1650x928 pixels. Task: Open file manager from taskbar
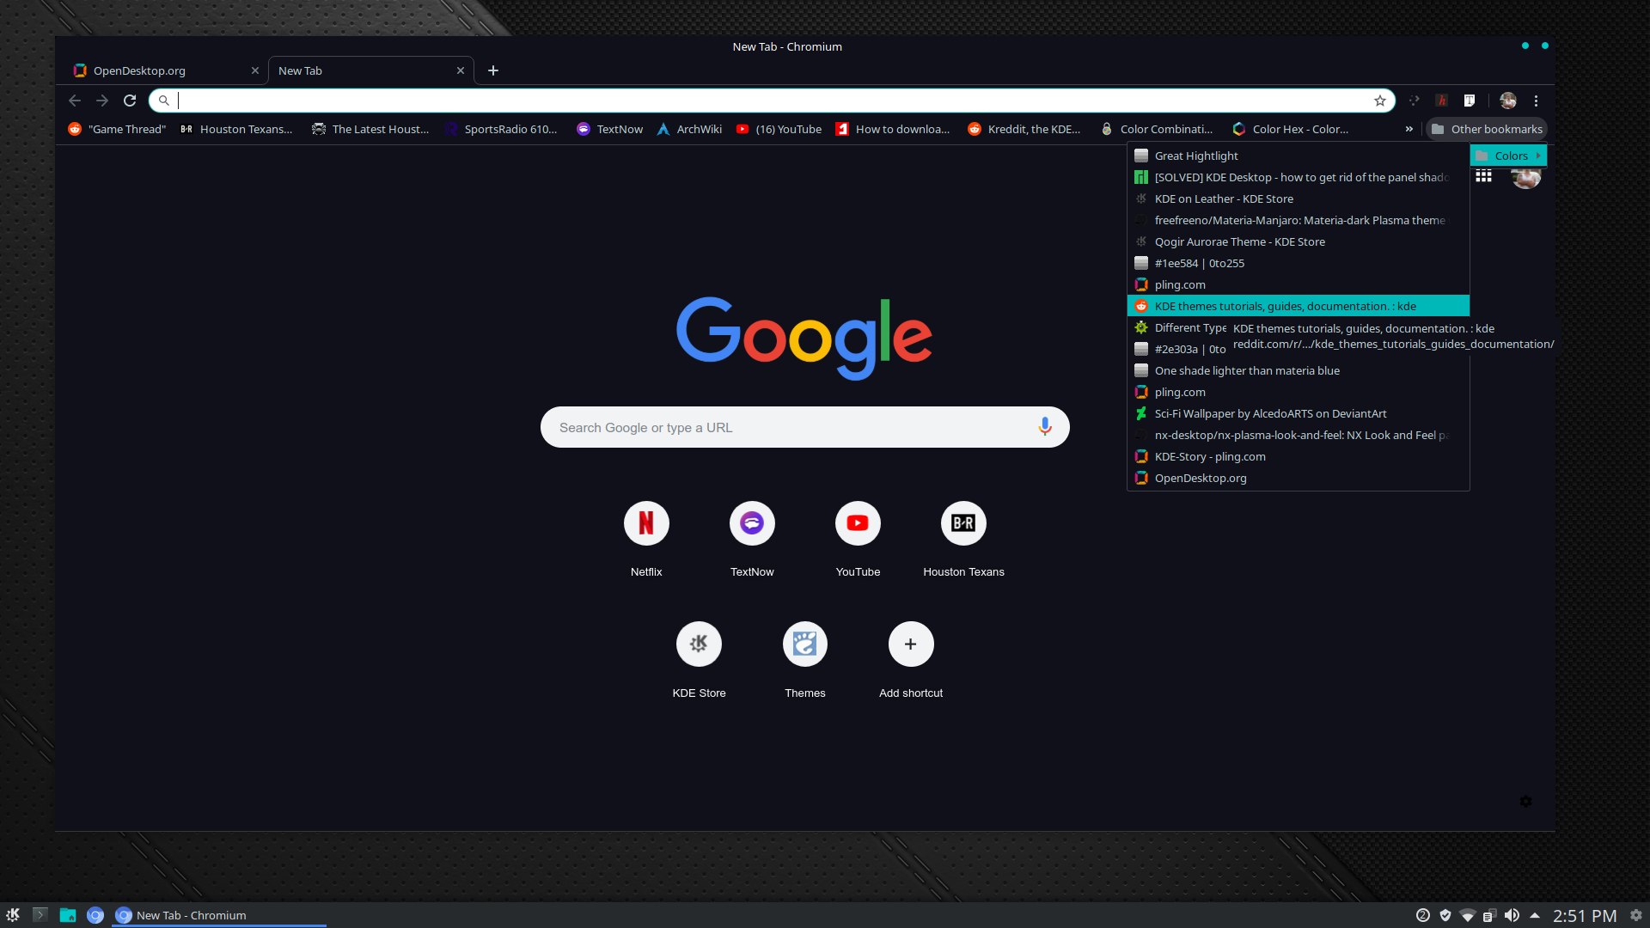[x=68, y=915]
